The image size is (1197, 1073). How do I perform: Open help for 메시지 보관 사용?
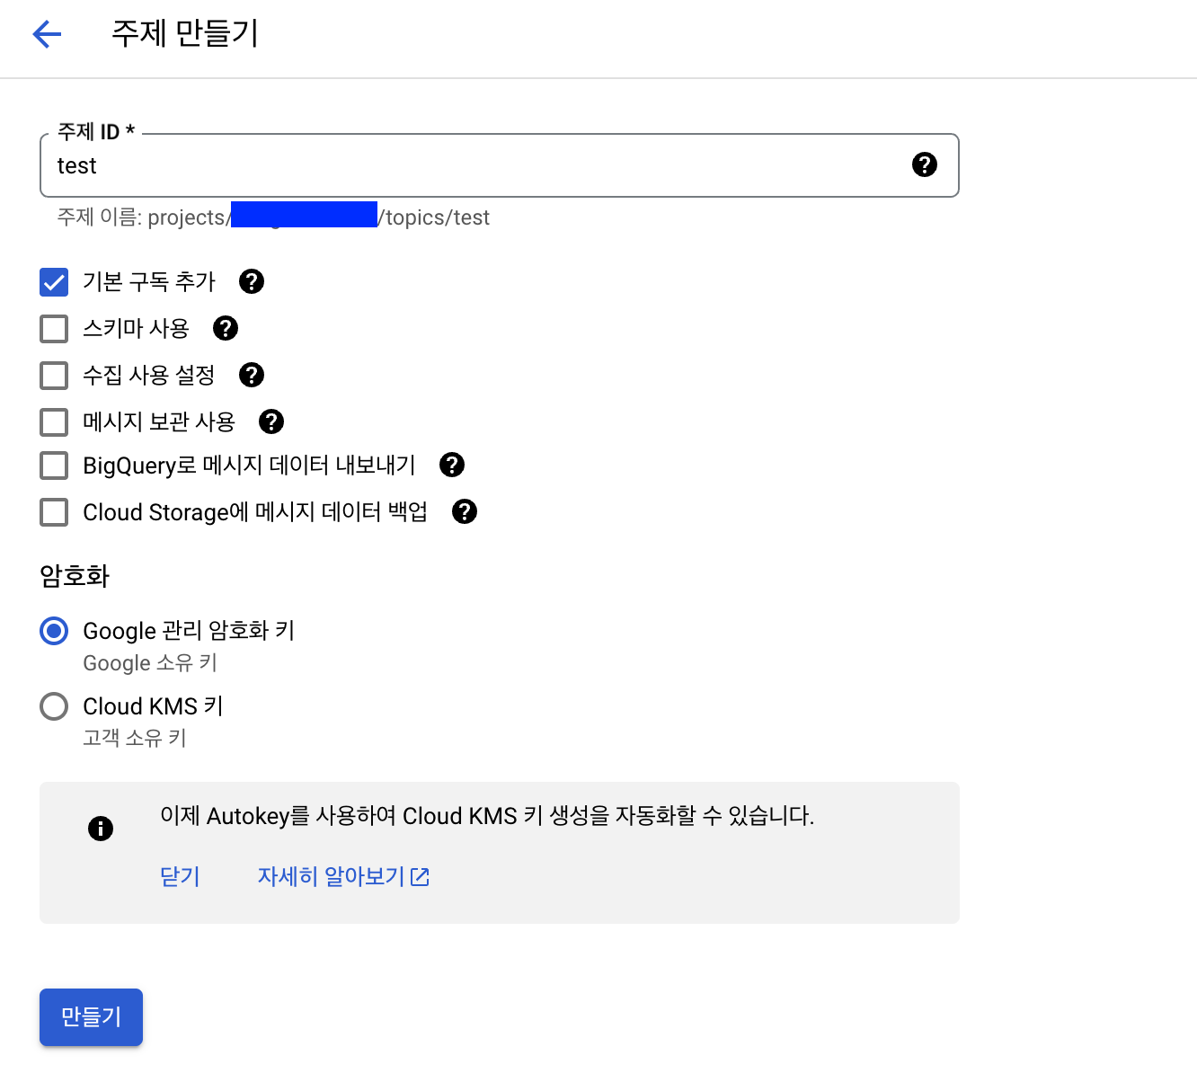[x=271, y=421]
